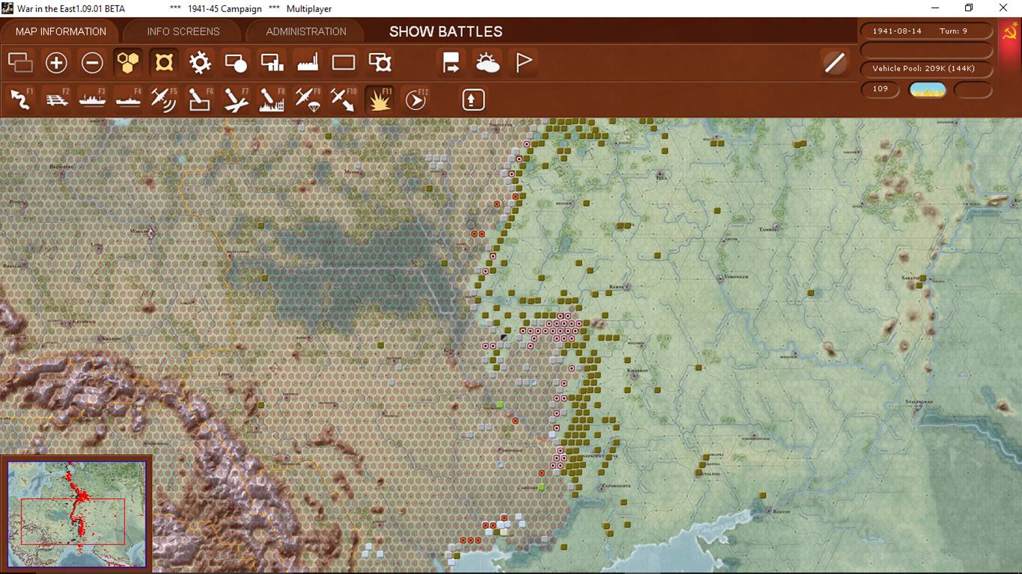The image size is (1022, 574).
Task: Click the SHOW BATTLES mode label
Action: point(445,31)
